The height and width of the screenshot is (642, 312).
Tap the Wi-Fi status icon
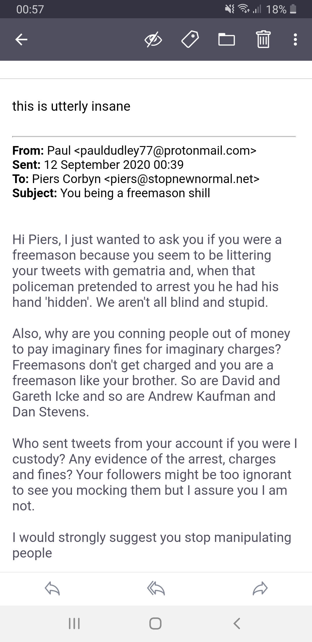[244, 9]
